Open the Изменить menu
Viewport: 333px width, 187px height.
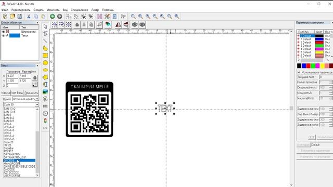(x=53, y=10)
